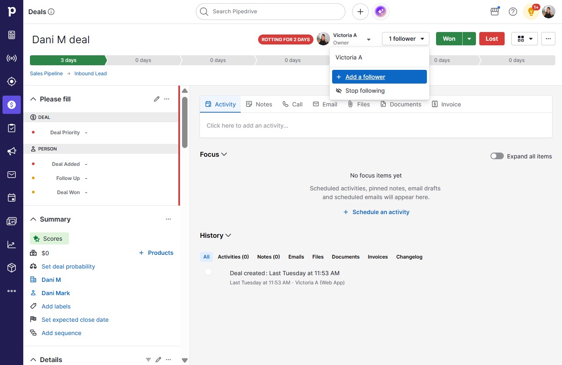Open the Pipedrive home logo

(x=12, y=12)
